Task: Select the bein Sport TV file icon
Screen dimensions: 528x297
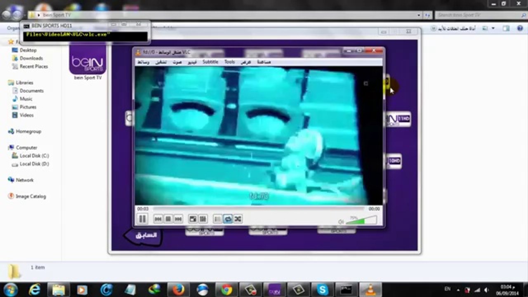Action: pos(87,61)
